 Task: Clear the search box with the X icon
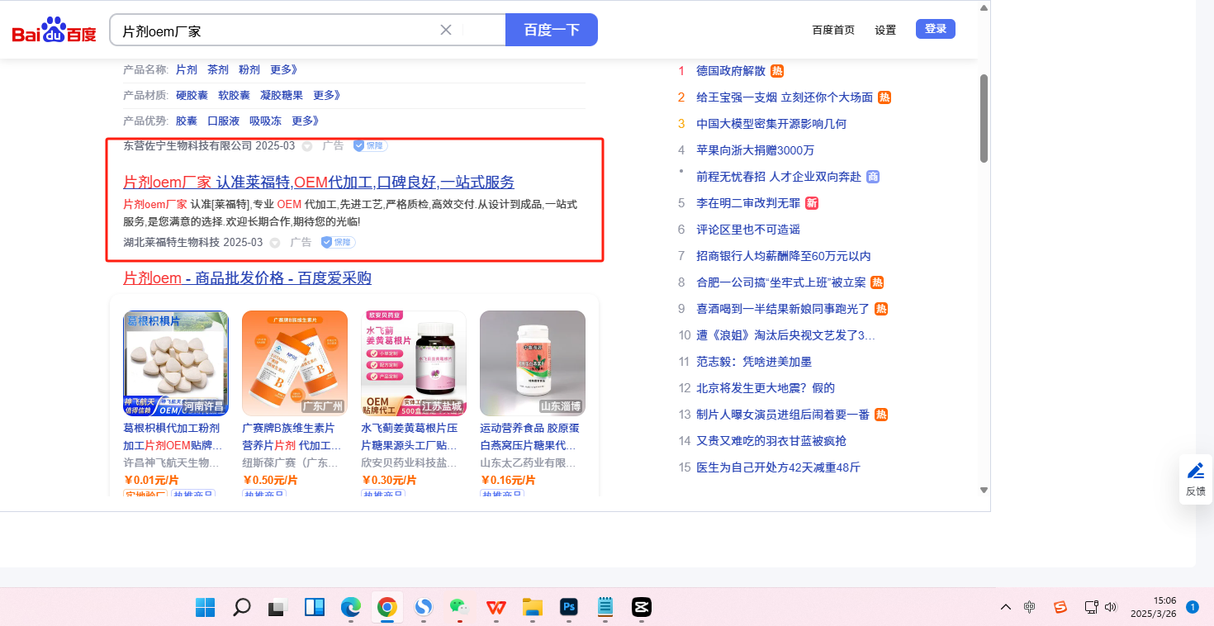(x=446, y=30)
